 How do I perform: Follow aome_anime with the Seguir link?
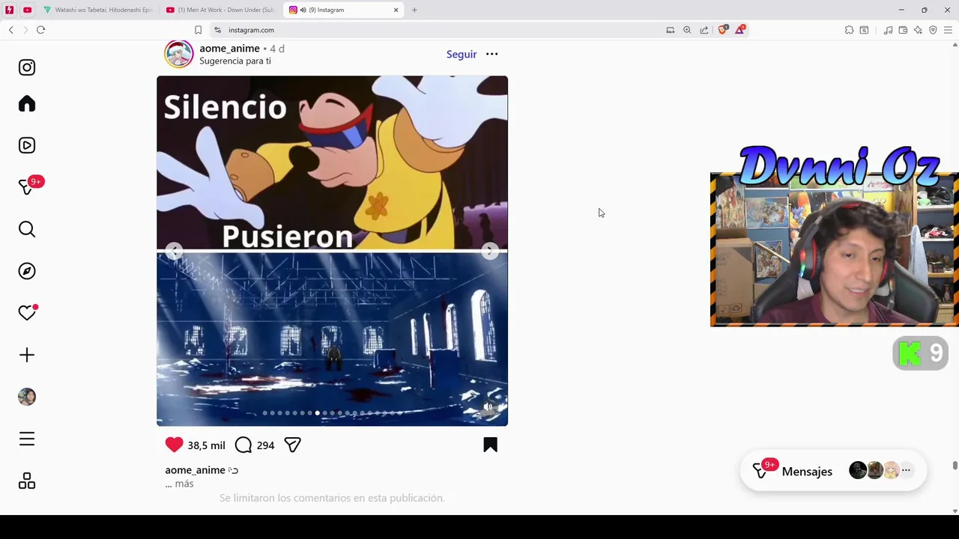click(462, 54)
